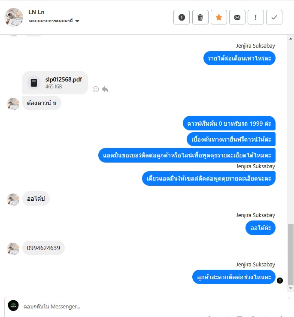The height and width of the screenshot is (317, 294).
Task: Click the page avatar beside the reply box
Action: point(13,305)
